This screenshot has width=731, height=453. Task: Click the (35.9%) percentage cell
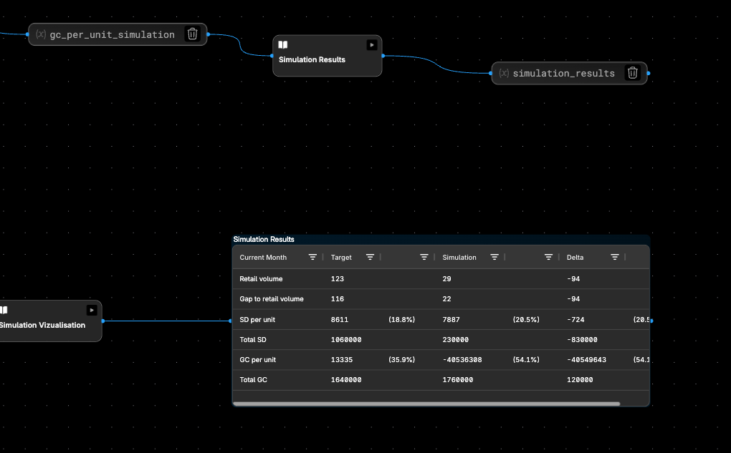pyautogui.click(x=401, y=360)
